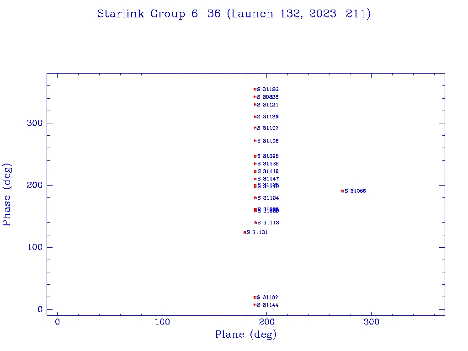Select the outlier 'S 31066' label
Image resolution: width=468 pixels, height=351 pixels.
pyautogui.click(x=355, y=191)
